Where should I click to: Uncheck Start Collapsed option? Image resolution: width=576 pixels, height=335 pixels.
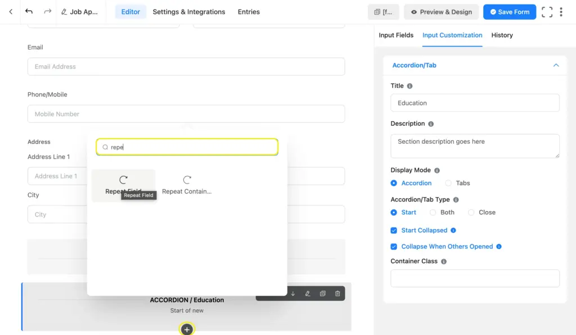(x=394, y=230)
